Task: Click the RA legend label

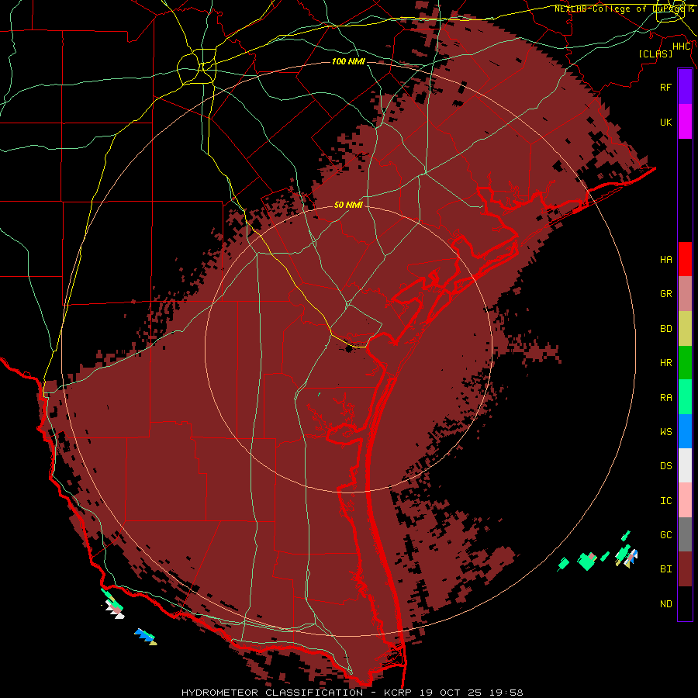Action: click(x=666, y=398)
